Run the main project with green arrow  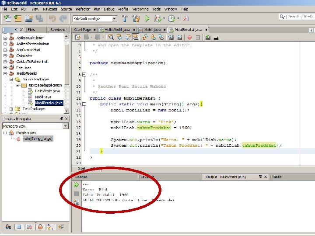tap(147, 19)
